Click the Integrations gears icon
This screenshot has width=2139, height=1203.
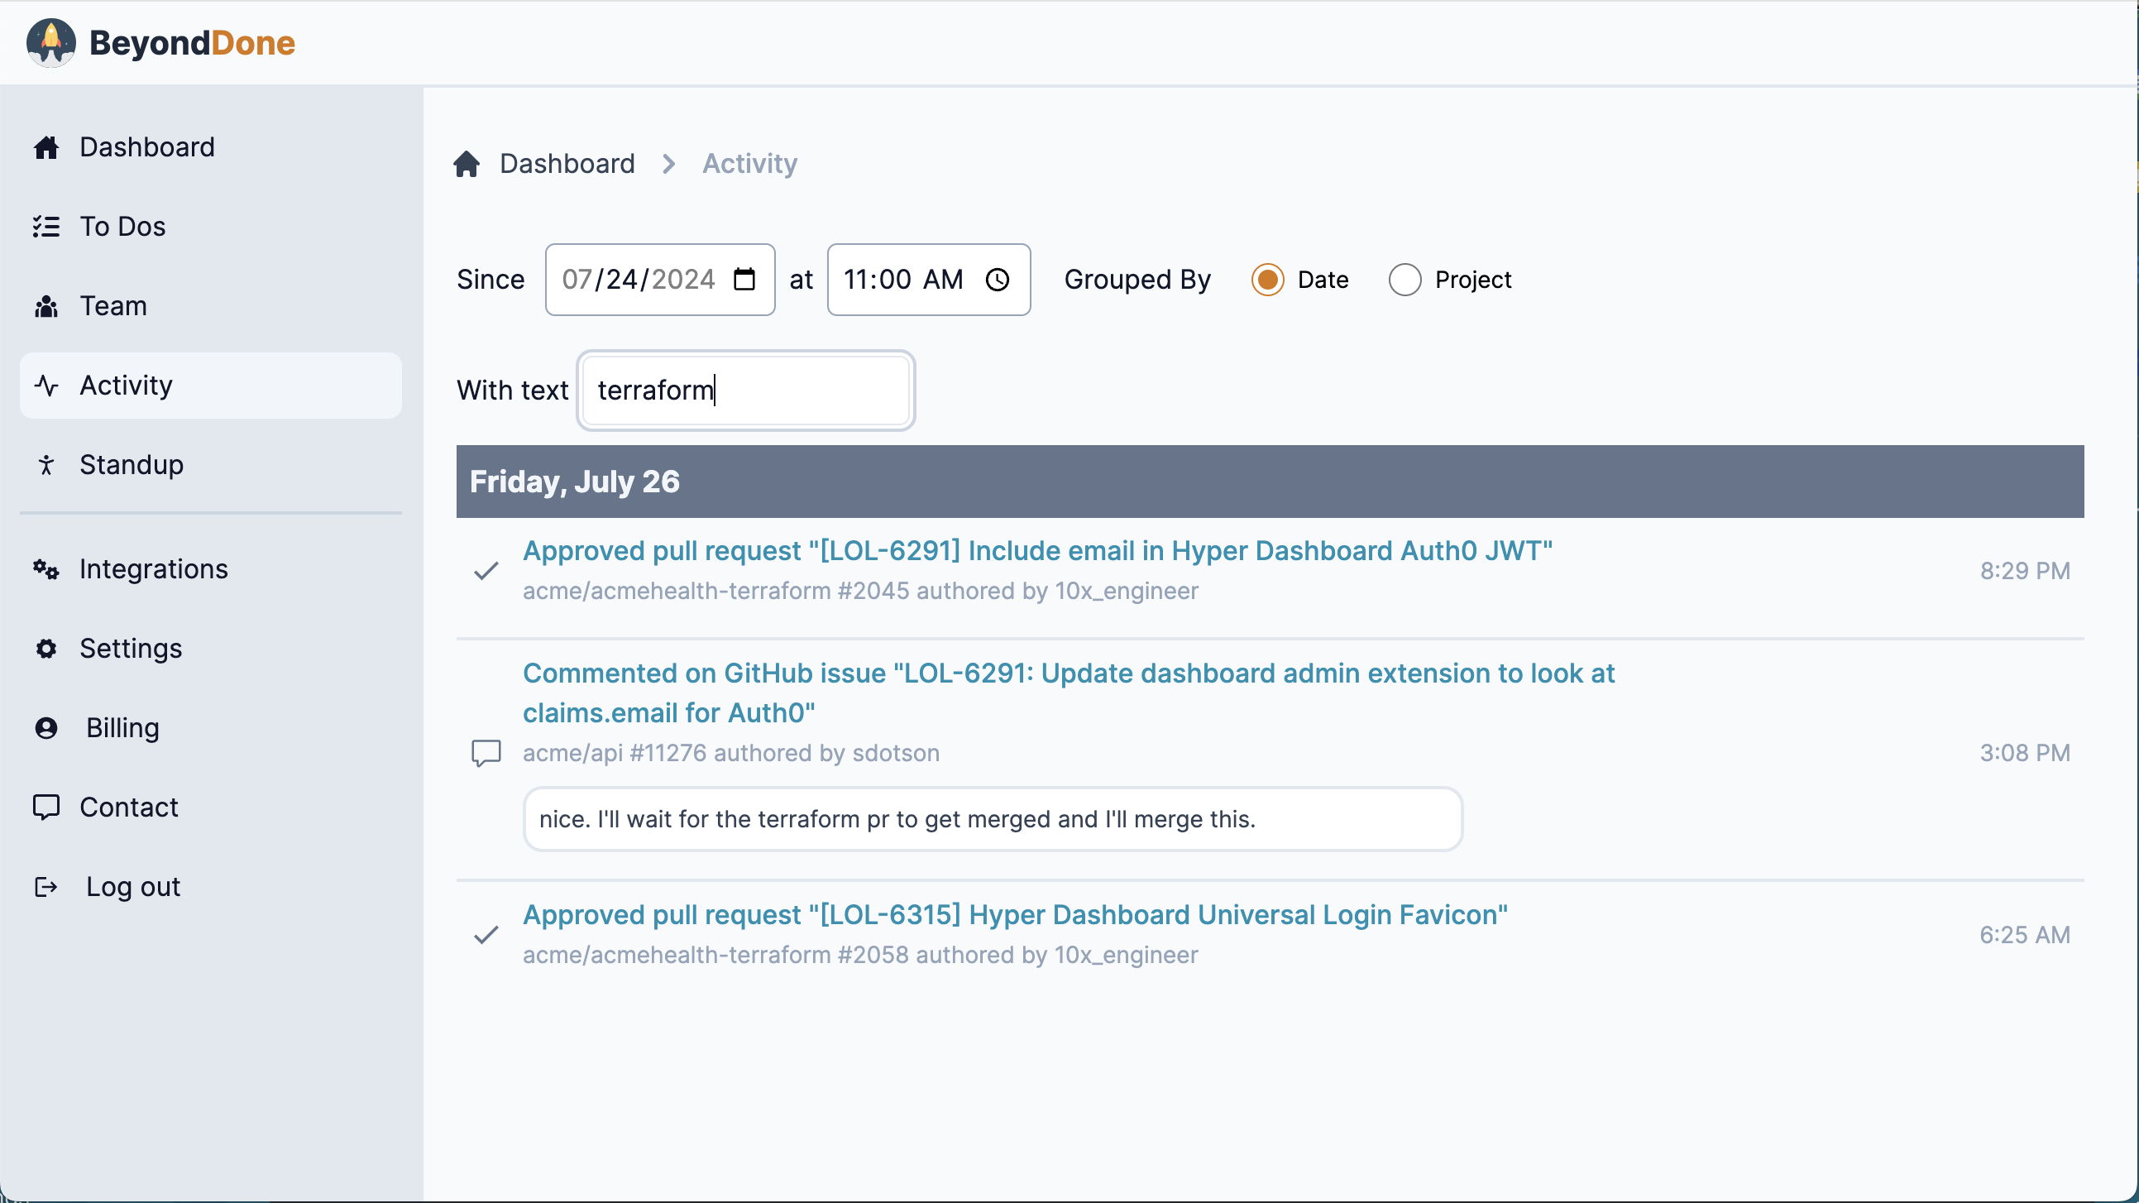point(46,569)
